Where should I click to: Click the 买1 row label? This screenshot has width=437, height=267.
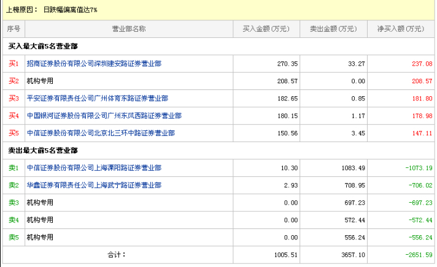14,64
